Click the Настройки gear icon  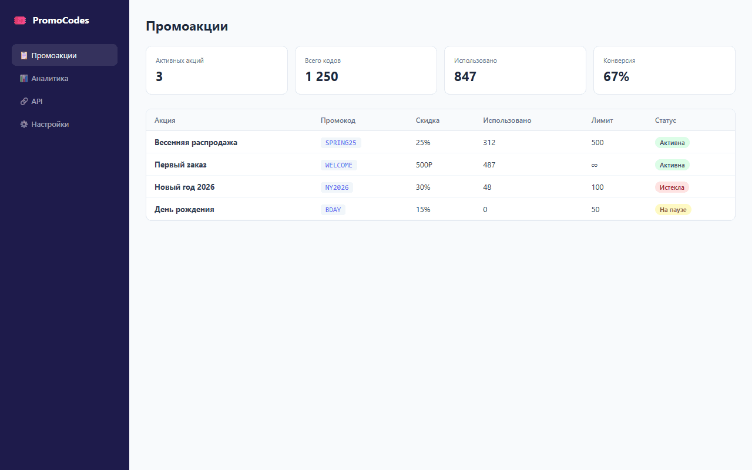pos(24,124)
